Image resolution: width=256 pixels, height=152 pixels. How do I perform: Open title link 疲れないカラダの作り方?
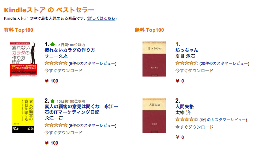70,50
